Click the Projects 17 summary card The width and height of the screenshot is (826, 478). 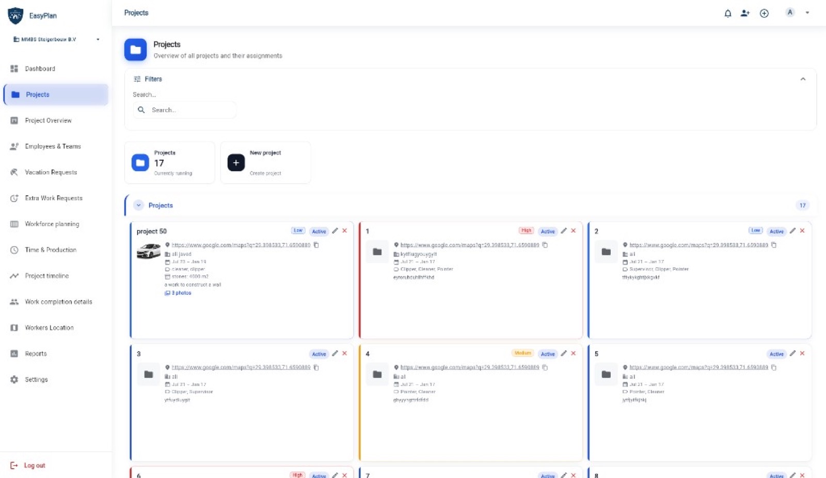(x=169, y=163)
